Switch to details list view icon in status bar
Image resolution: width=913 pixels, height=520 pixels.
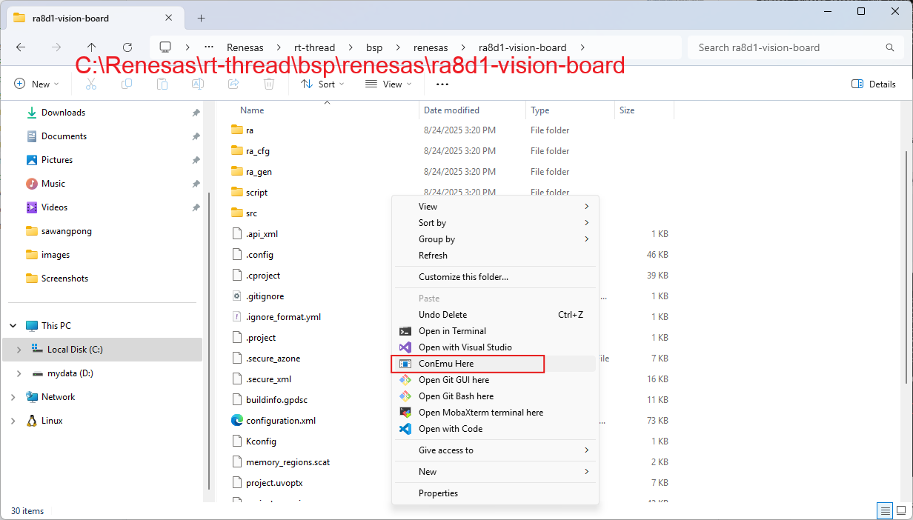coord(884,510)
